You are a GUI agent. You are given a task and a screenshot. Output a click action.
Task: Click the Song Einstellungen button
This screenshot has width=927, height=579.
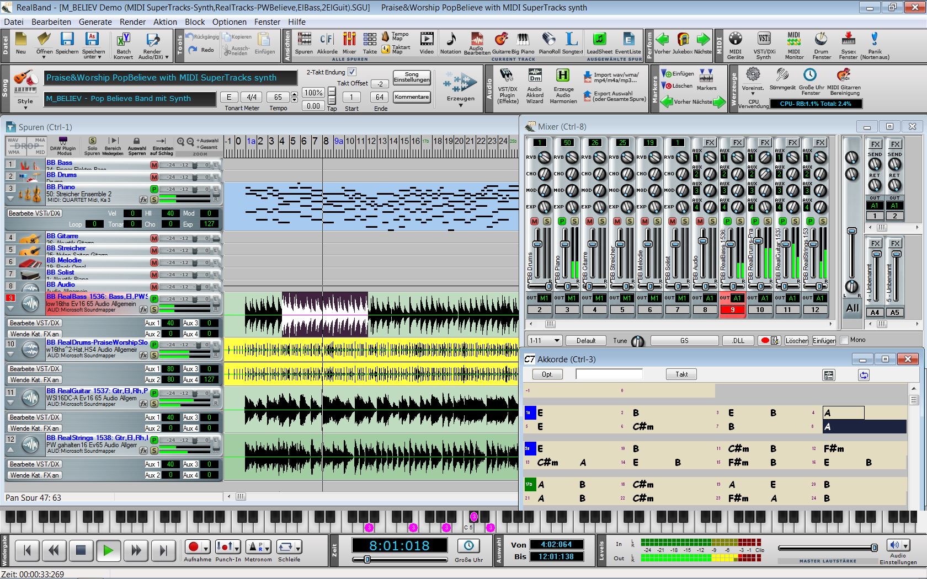pos(411,77)
